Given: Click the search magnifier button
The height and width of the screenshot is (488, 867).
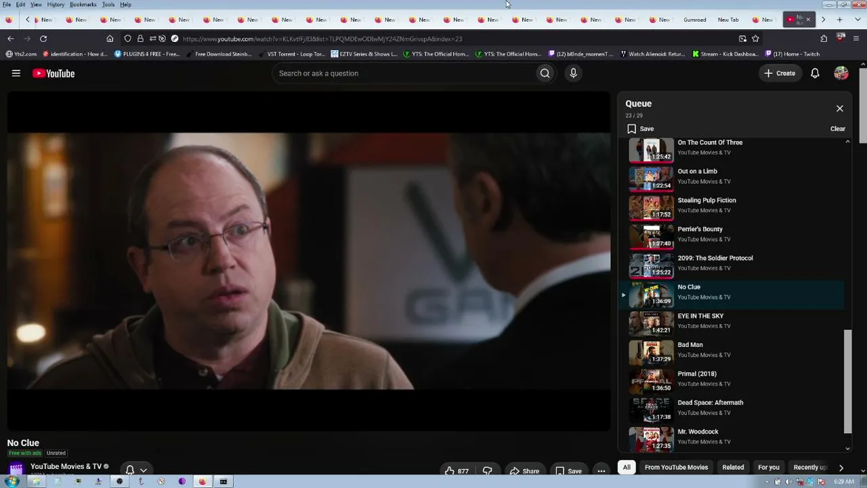Looking at the screenshot, I should tap(545, 73).
